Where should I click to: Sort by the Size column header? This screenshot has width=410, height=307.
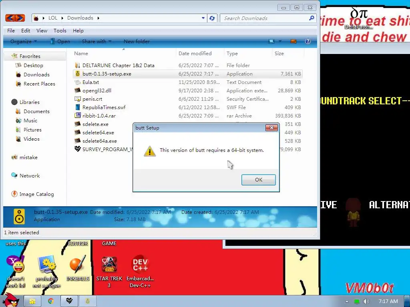[287, 54]
